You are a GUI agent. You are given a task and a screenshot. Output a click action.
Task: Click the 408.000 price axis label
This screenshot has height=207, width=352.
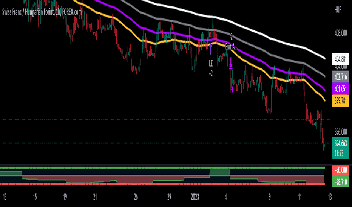click(x=341, y=33)
